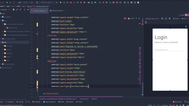Expand the drawable folder in project tree
The image size is (189, 106).
3,46
